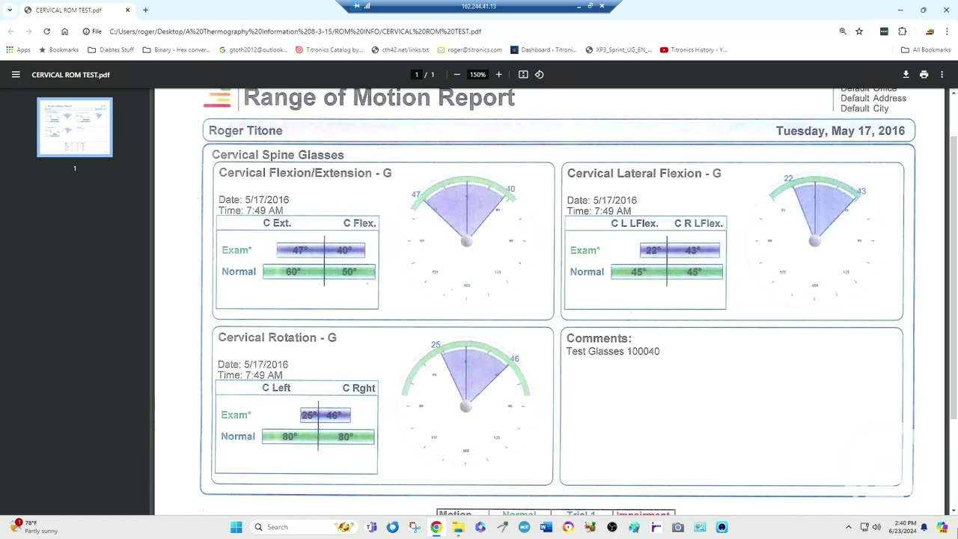Open Google Chrome in the taskbar
The image size is (958, 539).
(x=436, y=527)
